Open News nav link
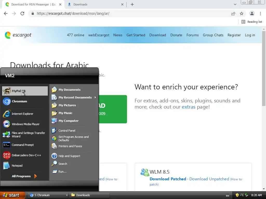The width and height of the screenshot is (266, 199). coord(118,35)
